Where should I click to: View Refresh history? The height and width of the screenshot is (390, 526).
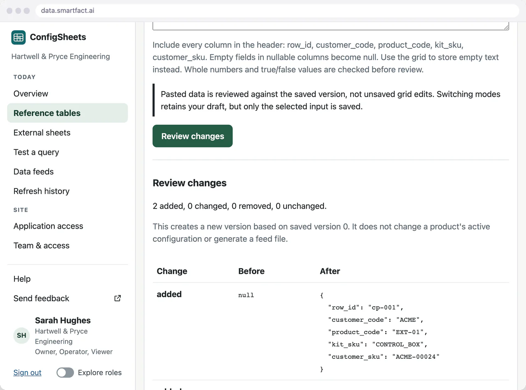(67, 191)
